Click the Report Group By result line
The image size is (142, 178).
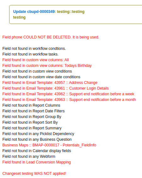click(32, 116)
